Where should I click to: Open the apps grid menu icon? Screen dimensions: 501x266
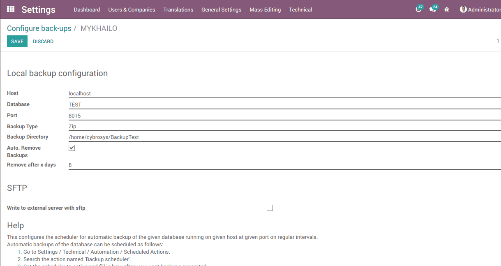[x=11, y=9]
